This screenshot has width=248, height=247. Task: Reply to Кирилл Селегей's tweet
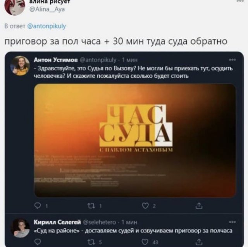pyautogui.click(x=38, y=242)
